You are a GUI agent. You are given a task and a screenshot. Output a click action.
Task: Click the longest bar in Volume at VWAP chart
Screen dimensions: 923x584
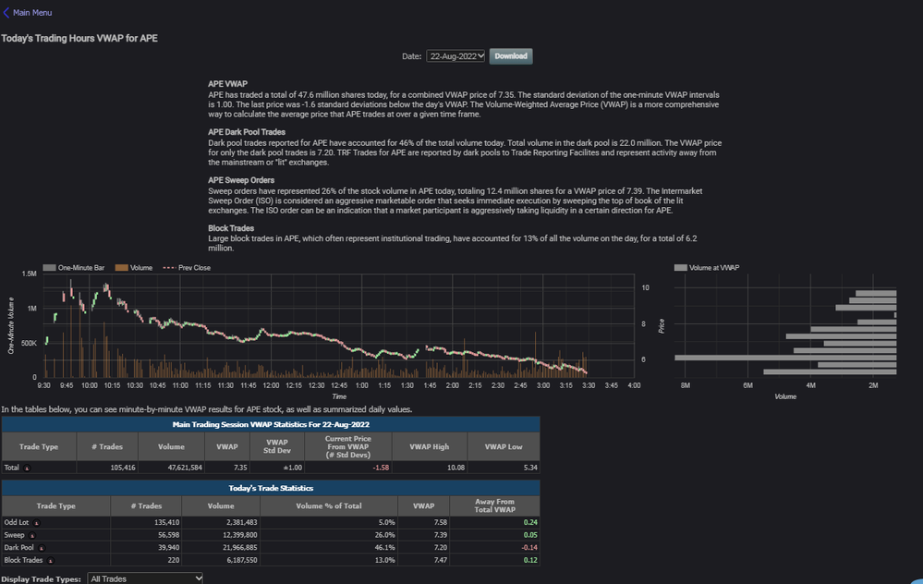pos(785,357)
